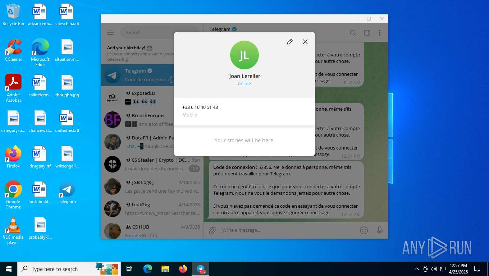Image resolution: width=489 pixels, height=276 pixels.
Task: Open the Telegram desktop shortcut
Action: click(67, 193)
